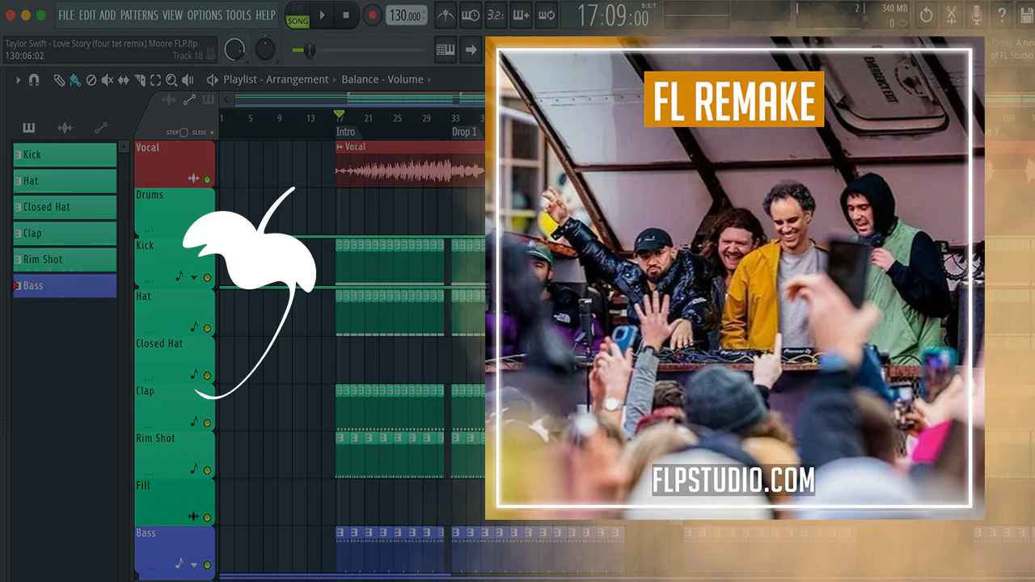Click the speaker icon before Playlist title

pos(213,80)
